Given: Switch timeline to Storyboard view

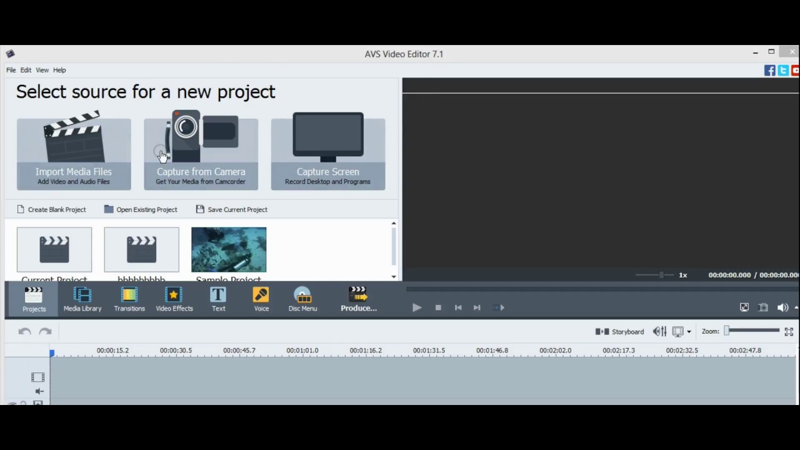Looking at the screenshot, I should pos(619,332).
